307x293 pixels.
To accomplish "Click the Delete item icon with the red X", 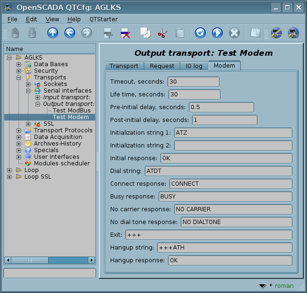I will (125, 33).
